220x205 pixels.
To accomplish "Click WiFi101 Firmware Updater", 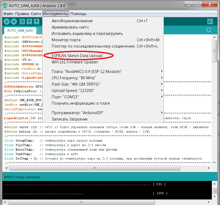I will [x=75, y=62].
